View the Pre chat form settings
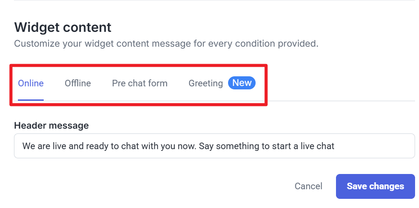The height and width of the screenshot is (208, 419). [x=139, y=83]
